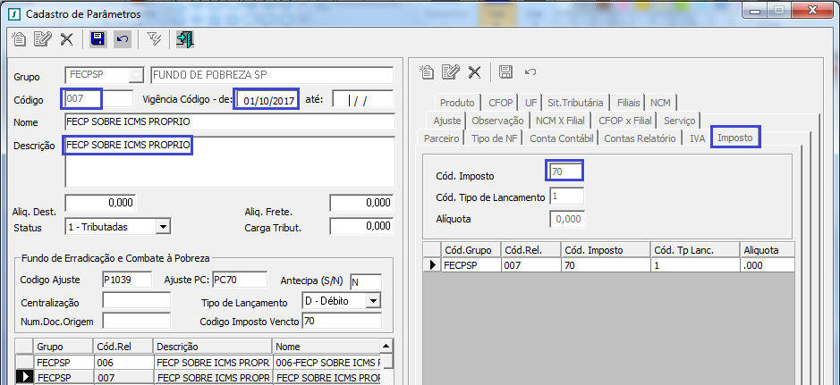Viewport: 840px width, 385px height.
Task: Open the Tipo de Lançamento dropdown
Action: tap(373, 301)
